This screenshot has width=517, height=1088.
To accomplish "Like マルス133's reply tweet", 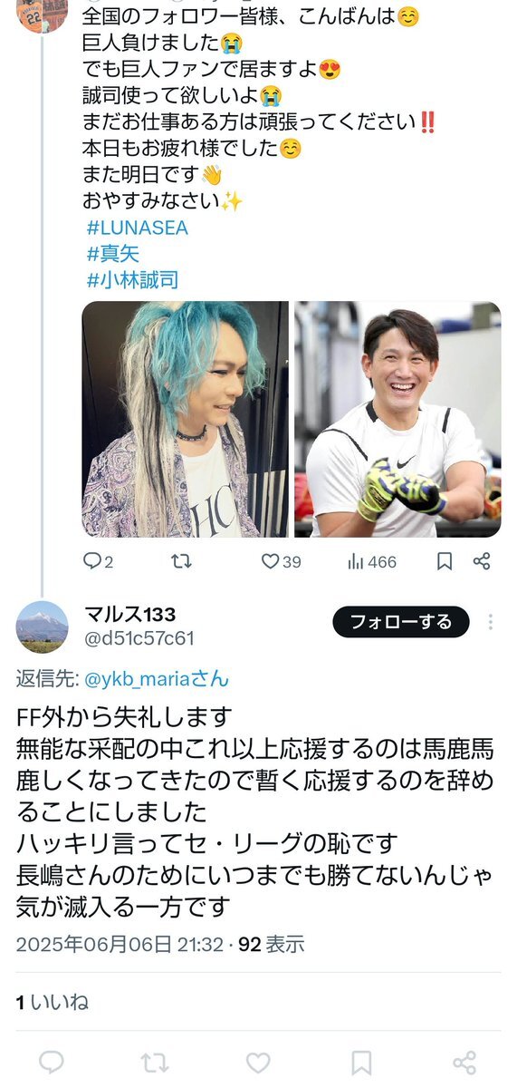I will tap(258, 1062).
